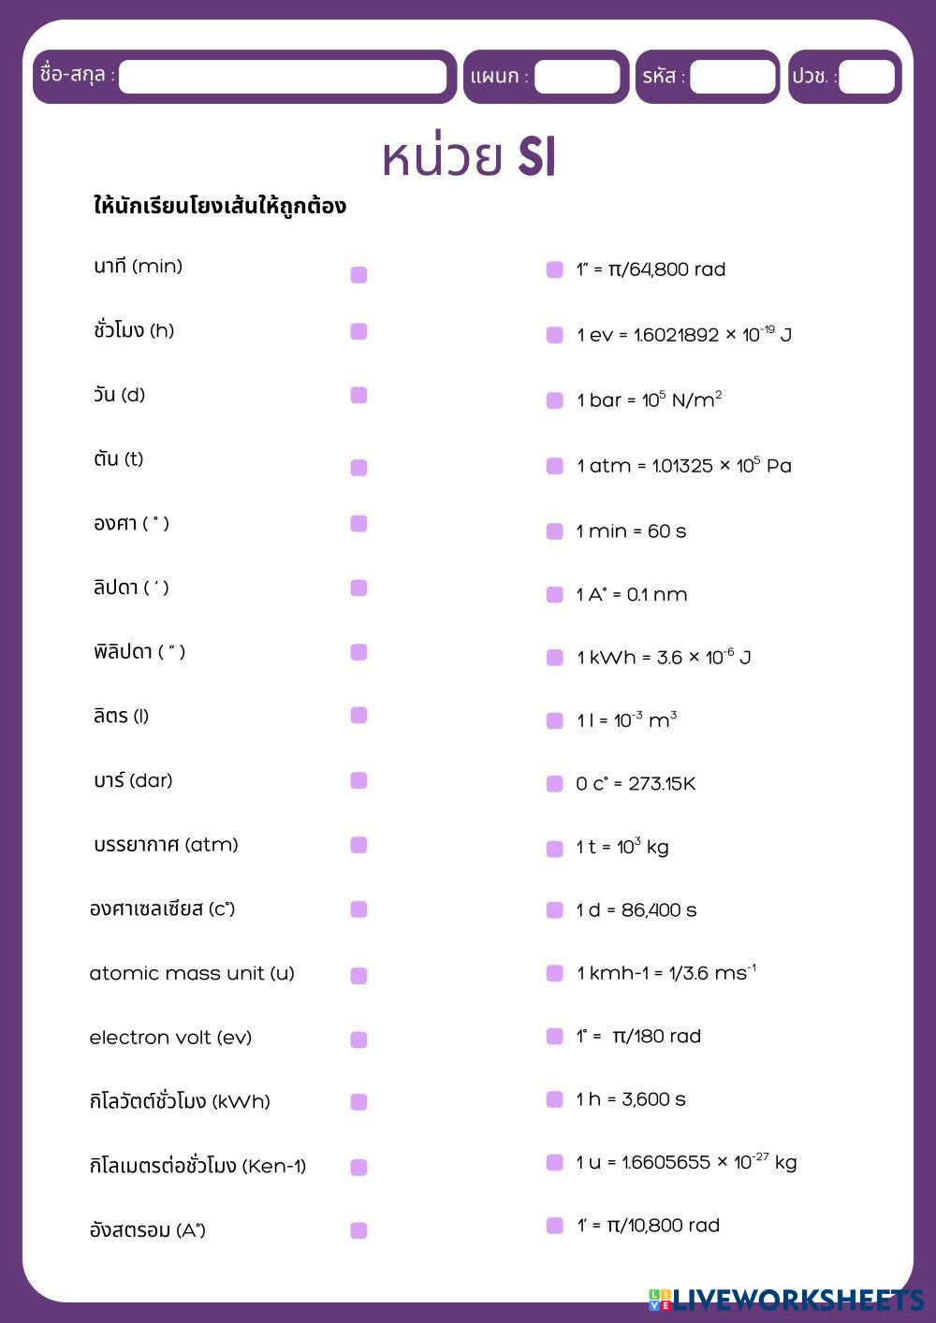Click the answer dot for 0 c° = 273.15K
The image size is (936, 1323).
coord(555,784)
